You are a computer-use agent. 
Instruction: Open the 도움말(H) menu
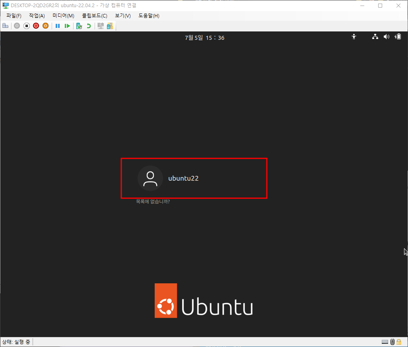(x=149, y=16)
